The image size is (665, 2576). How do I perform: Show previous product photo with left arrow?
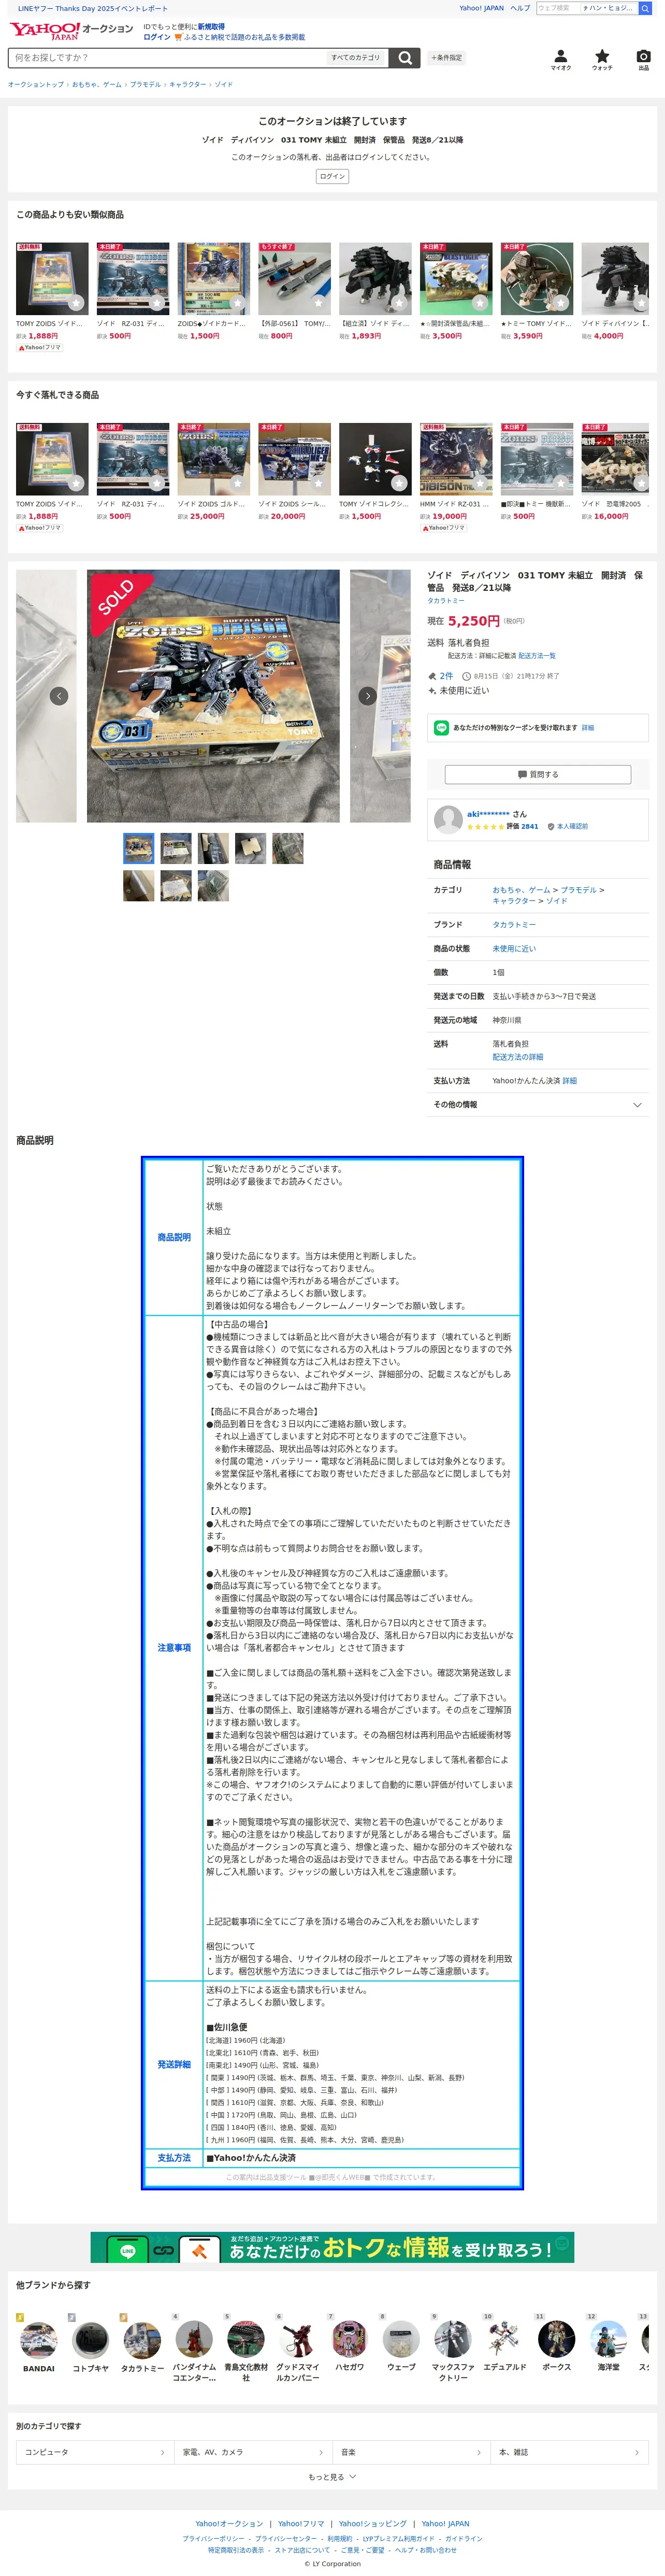click(x=59, y=696)
